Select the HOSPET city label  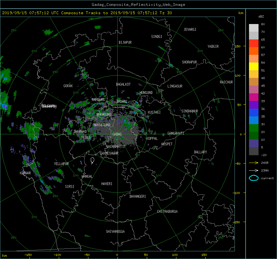coord(167,144)
